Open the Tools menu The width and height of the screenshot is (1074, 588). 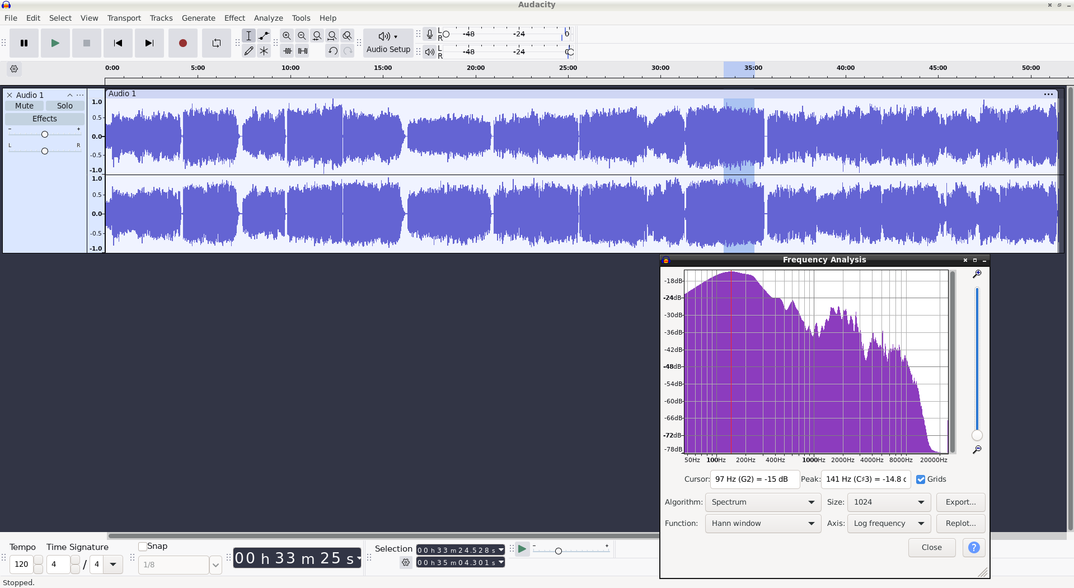(301, 18)
